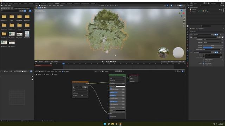Open the Animation workspace tab
This screenshot has height=126, width=225.
pyautogui.click(x=63, y=3)
